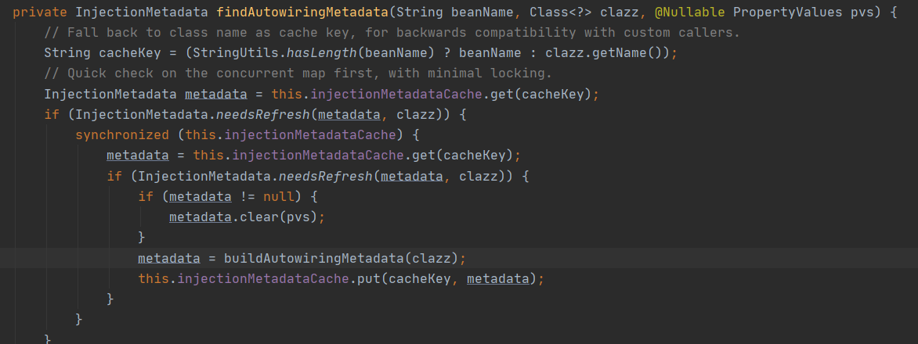Click the 'Fall back to class name' comment
The height and width of the screenshot is (344, 918).
point(392,33)
